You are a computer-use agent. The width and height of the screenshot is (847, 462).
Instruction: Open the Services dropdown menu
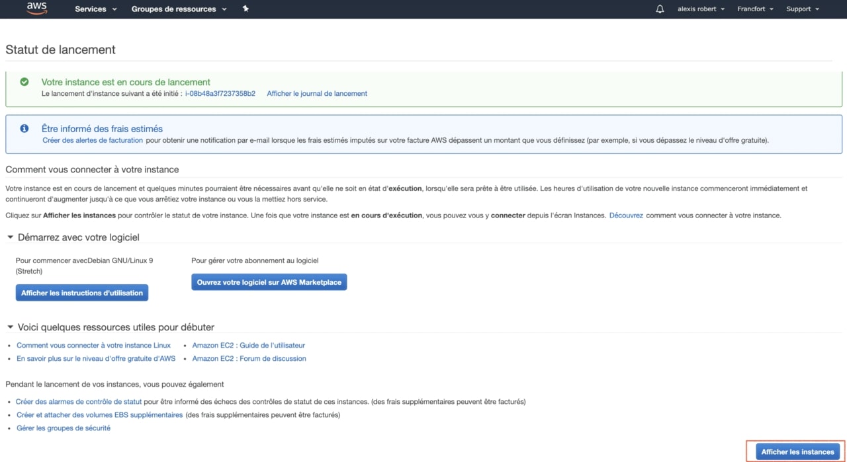point(96,9)
